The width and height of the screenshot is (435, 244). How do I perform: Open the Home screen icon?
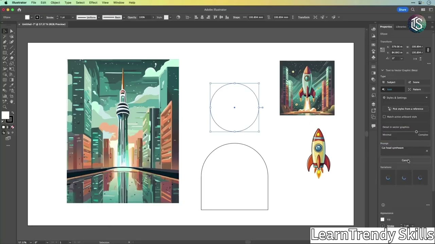pyautogui.click(x=19, y=9)
